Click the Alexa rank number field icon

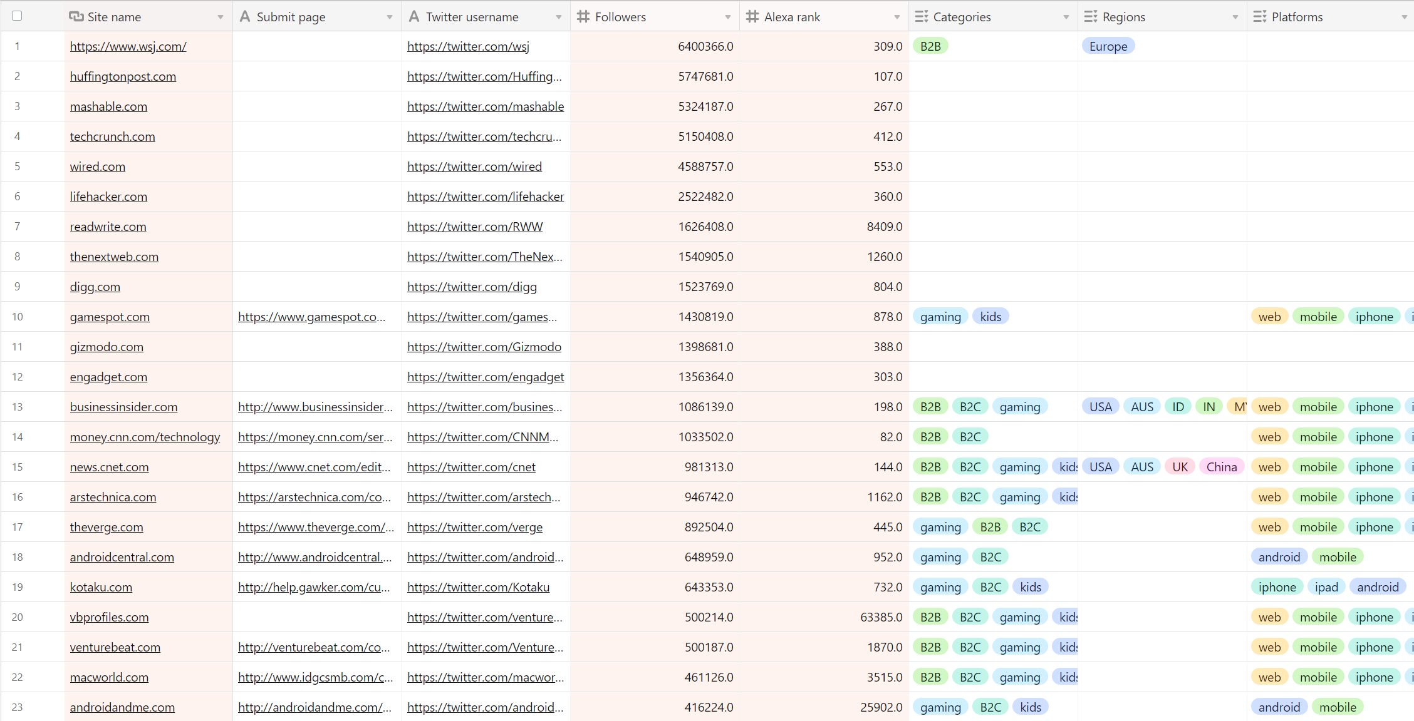point(752,17)
